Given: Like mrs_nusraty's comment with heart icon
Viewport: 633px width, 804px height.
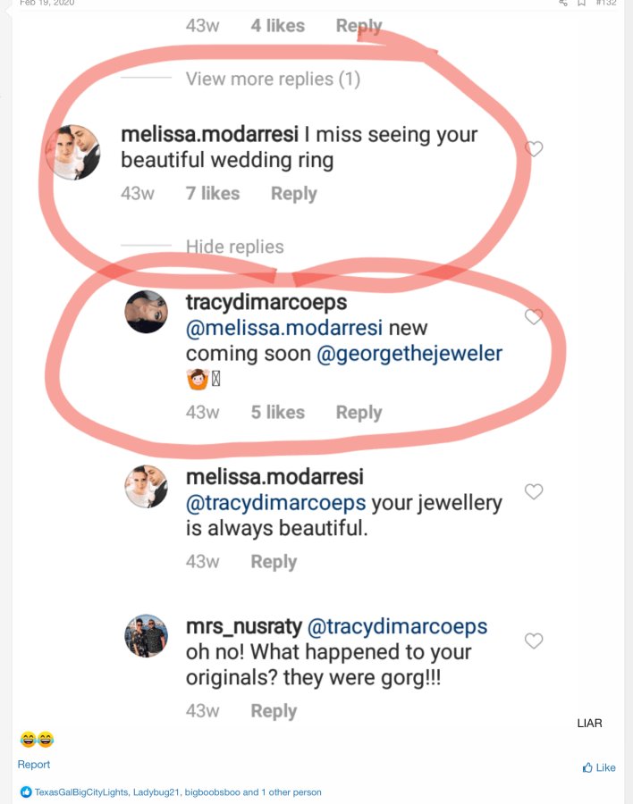Looking at the screenshot, I should pos(534,641).
